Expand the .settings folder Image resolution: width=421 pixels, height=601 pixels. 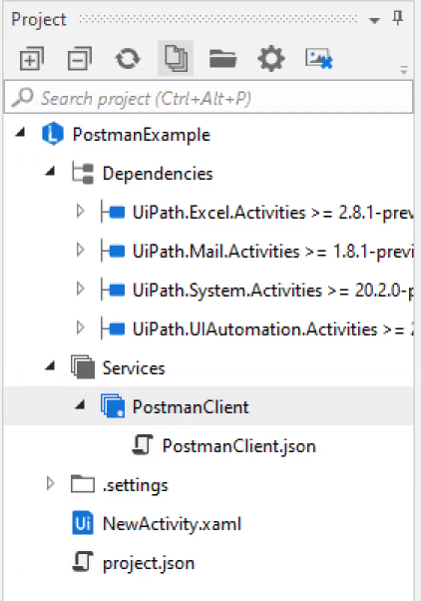pos(50,484)
